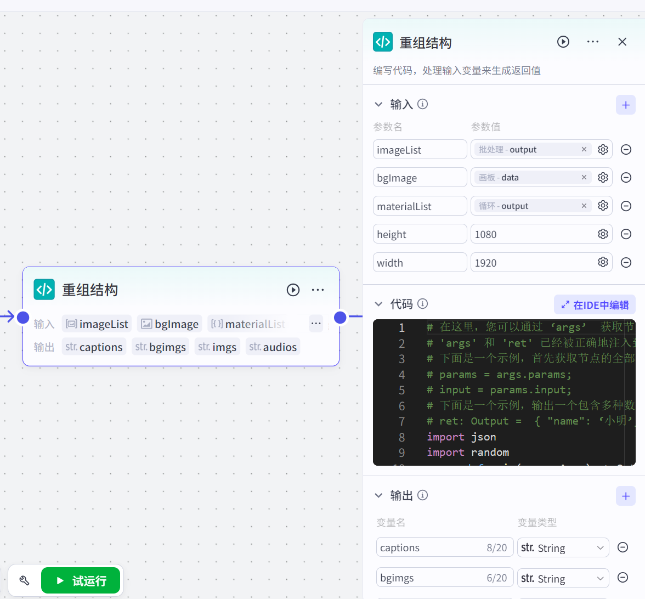Open code with 在IDE中编辑 button
This screenshot has height=599, width=645.
(x=595, y=305)
